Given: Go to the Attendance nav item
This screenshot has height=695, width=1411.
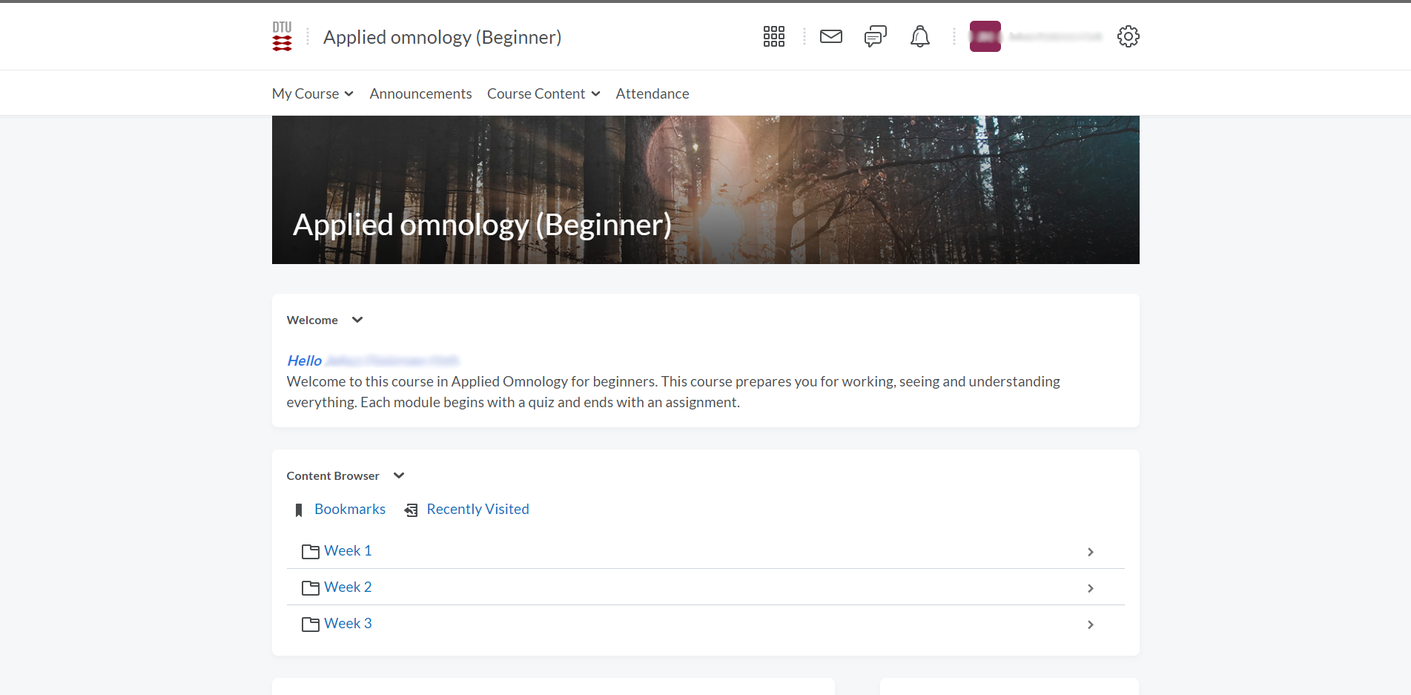Looking at the screenshot, I should 652,93.
